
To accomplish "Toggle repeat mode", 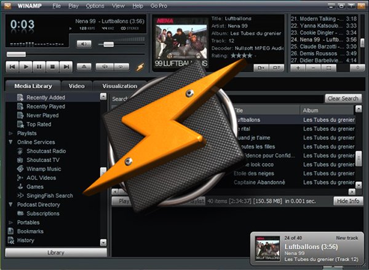I will click(x=122, y=66).
